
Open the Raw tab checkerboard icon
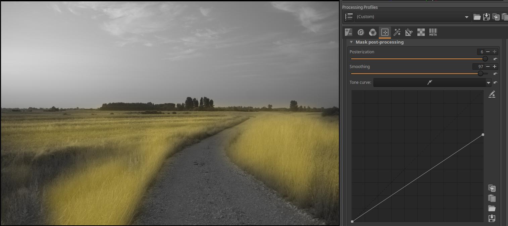tap(421, 32)
